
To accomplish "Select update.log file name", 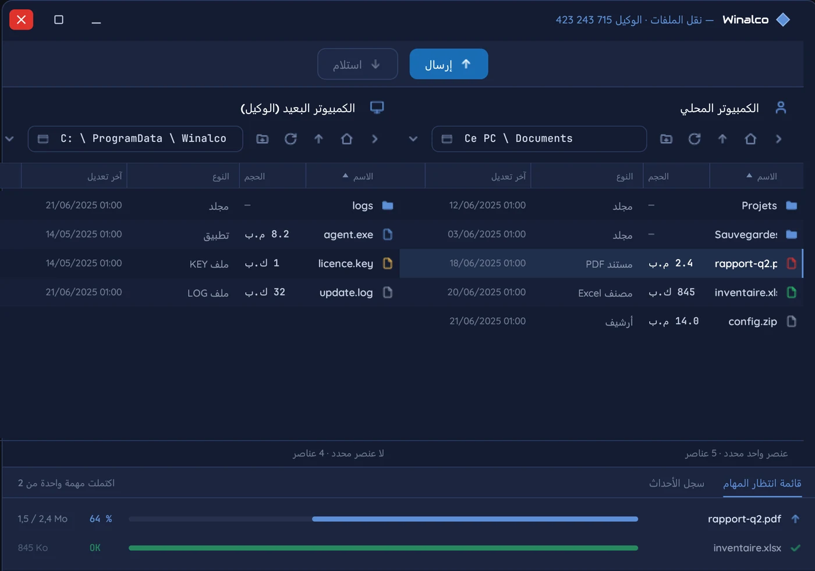I will pyautogui.click(x=346, y=293).
